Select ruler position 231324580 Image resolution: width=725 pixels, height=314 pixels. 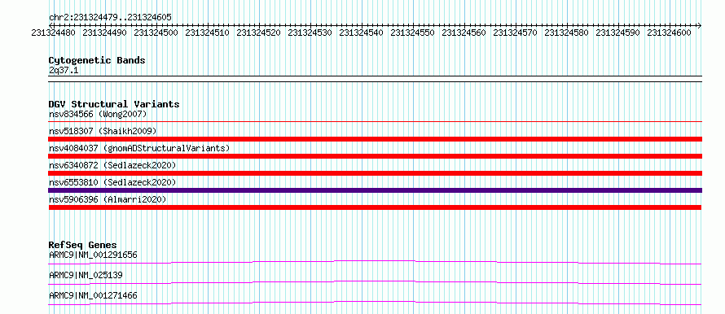click(x=566, y=33)
